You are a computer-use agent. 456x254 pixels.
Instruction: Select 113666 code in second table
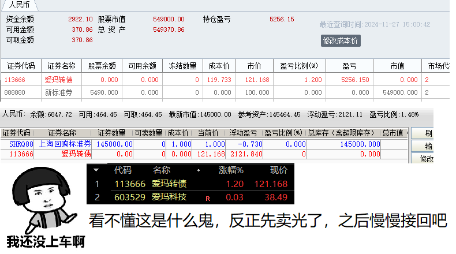coord(21,154)
